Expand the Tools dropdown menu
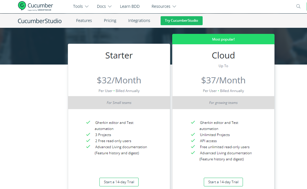 (81, 6)
